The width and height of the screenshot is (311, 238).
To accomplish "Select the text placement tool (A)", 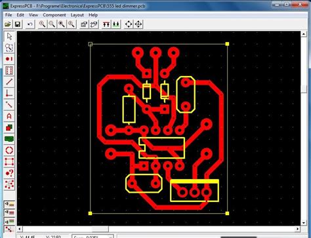I will click(x=9, y=116).
